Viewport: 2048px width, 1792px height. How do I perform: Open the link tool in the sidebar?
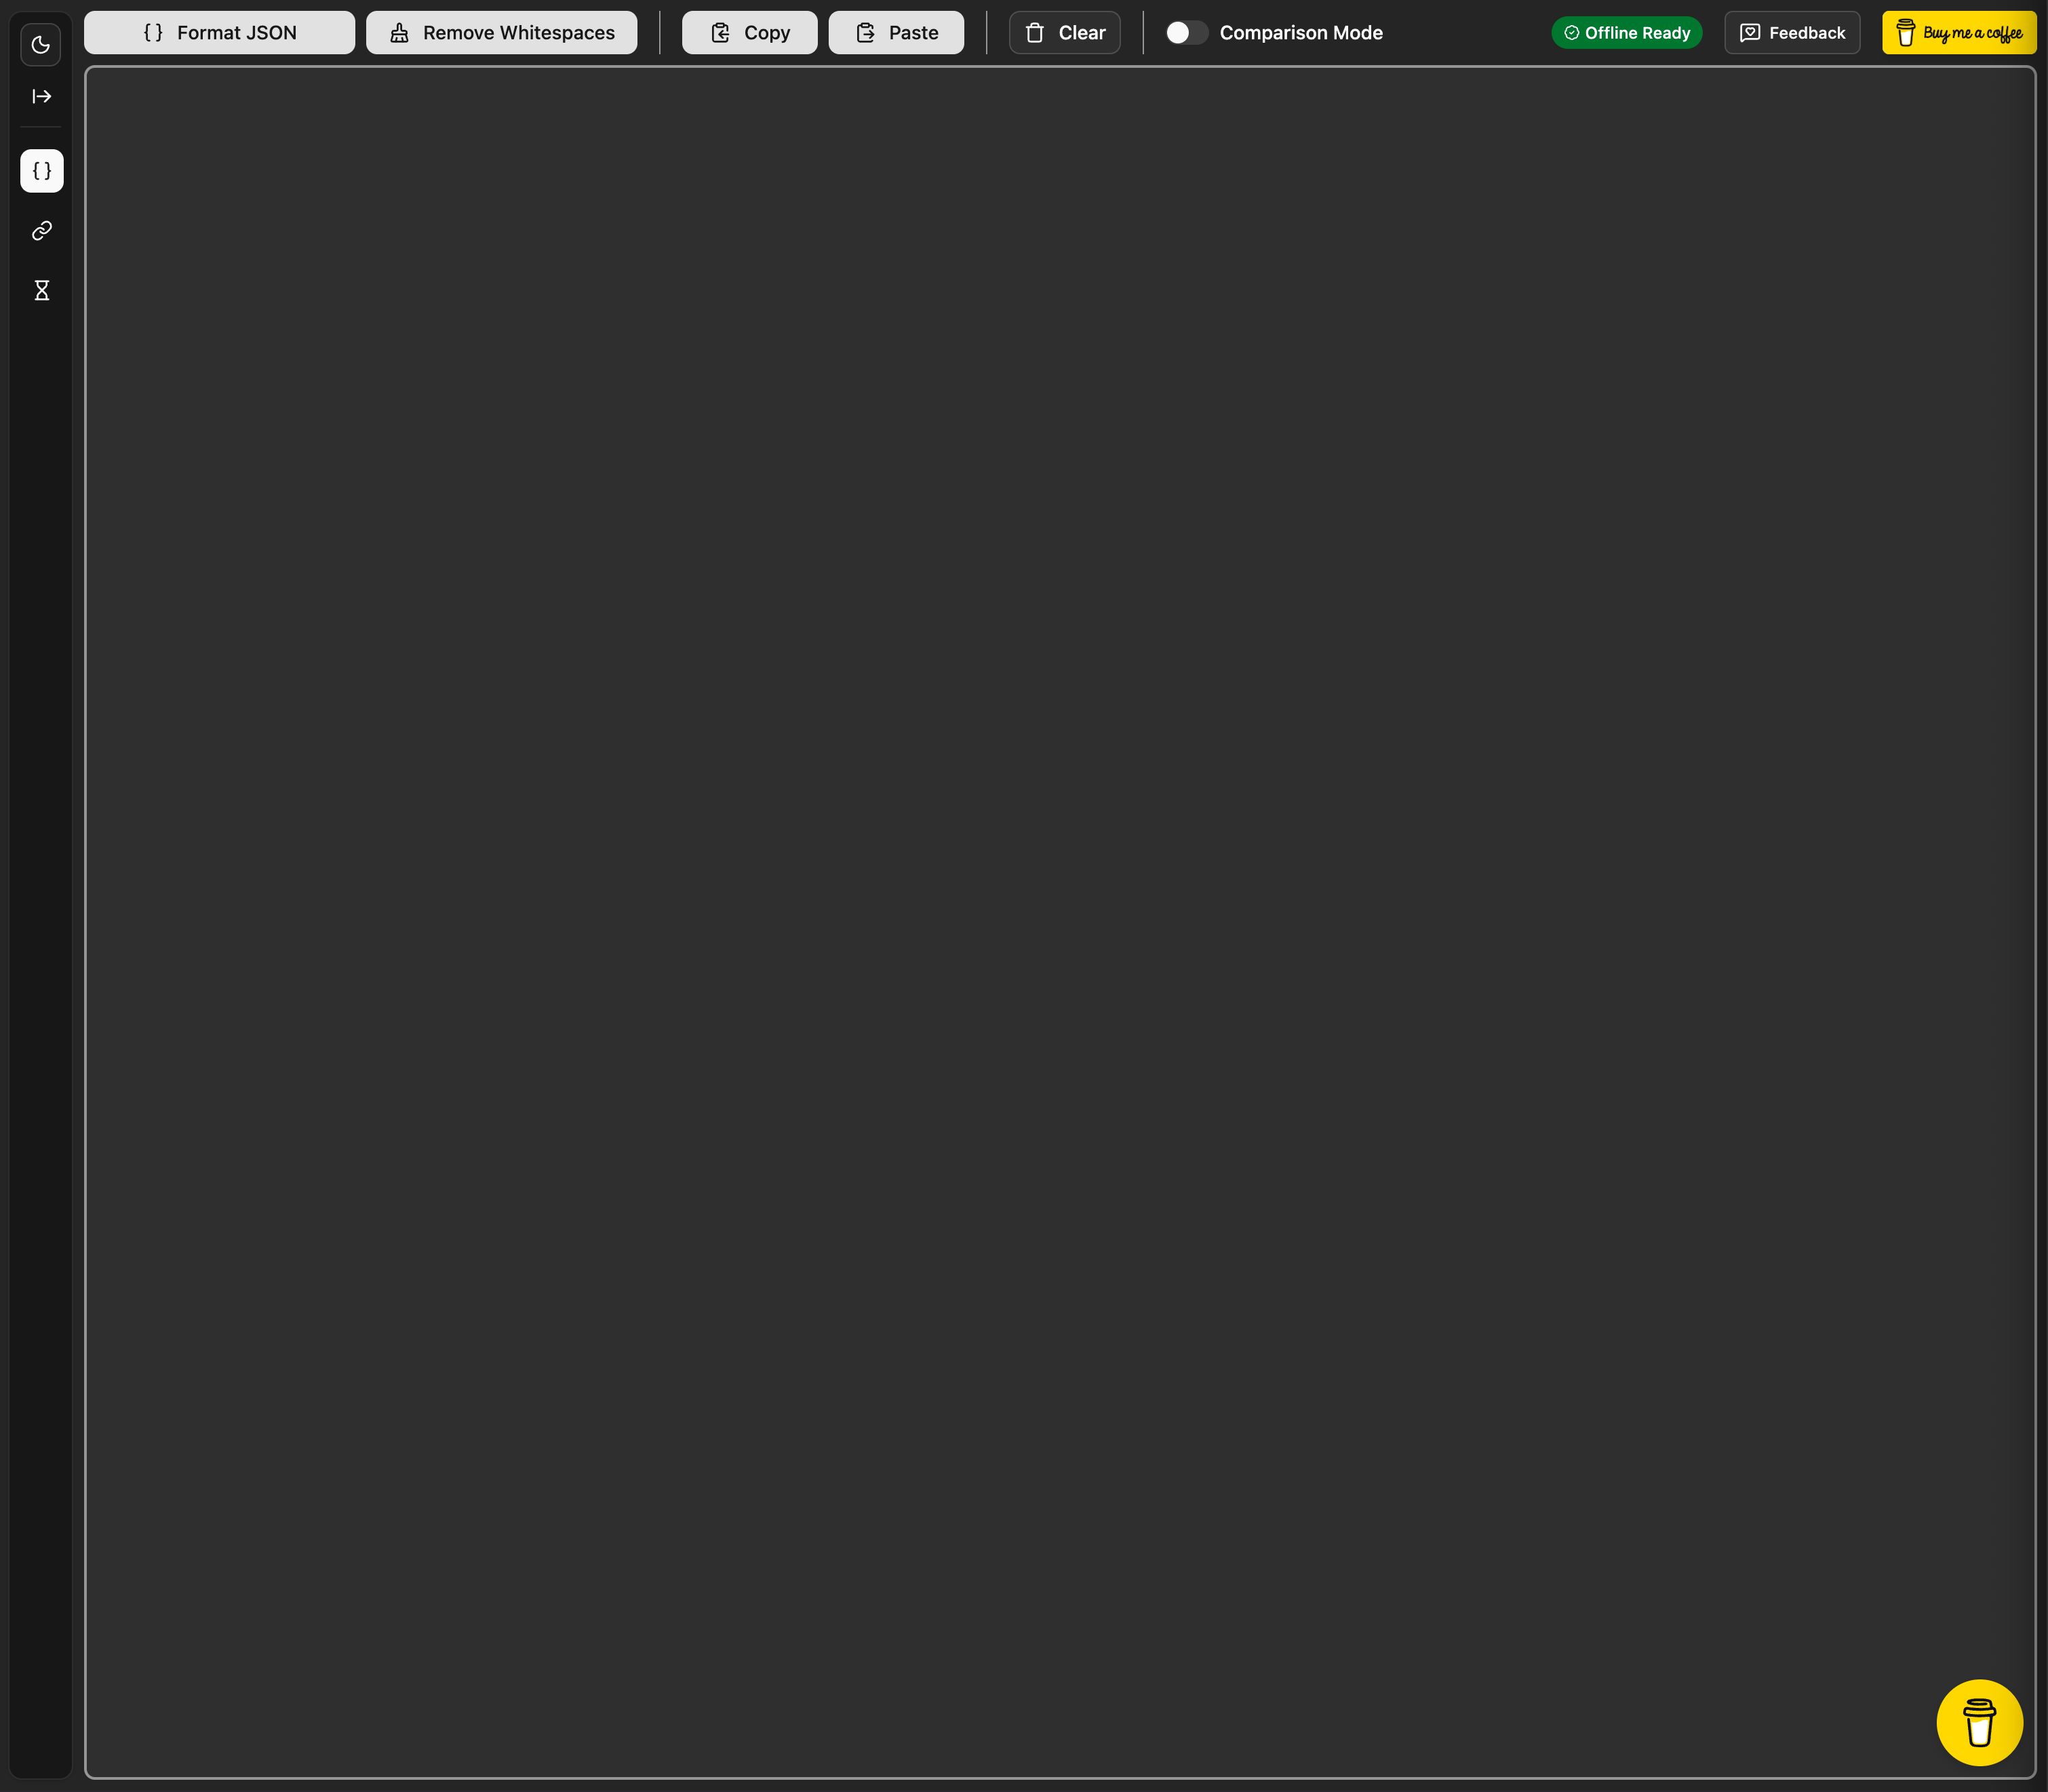tap(41, 230)
